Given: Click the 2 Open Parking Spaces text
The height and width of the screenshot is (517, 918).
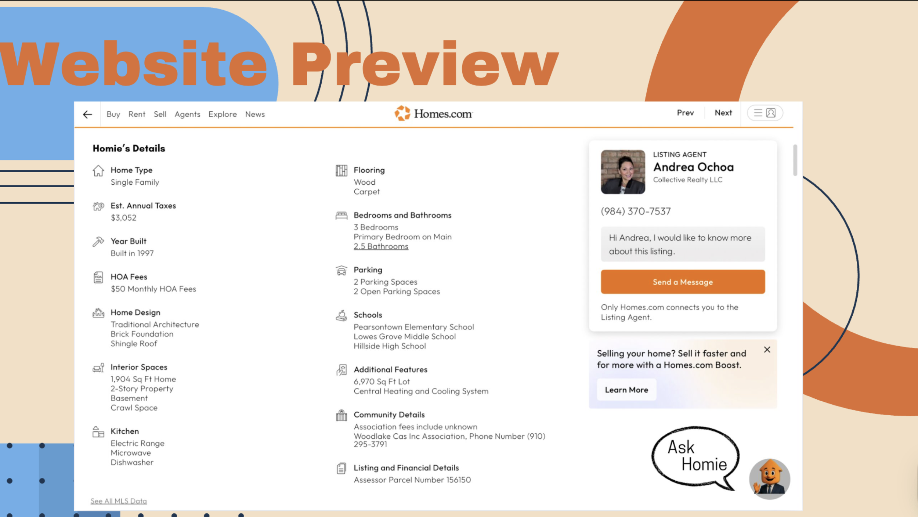Looking at the screenshot, I should click(x=397, y=292).
